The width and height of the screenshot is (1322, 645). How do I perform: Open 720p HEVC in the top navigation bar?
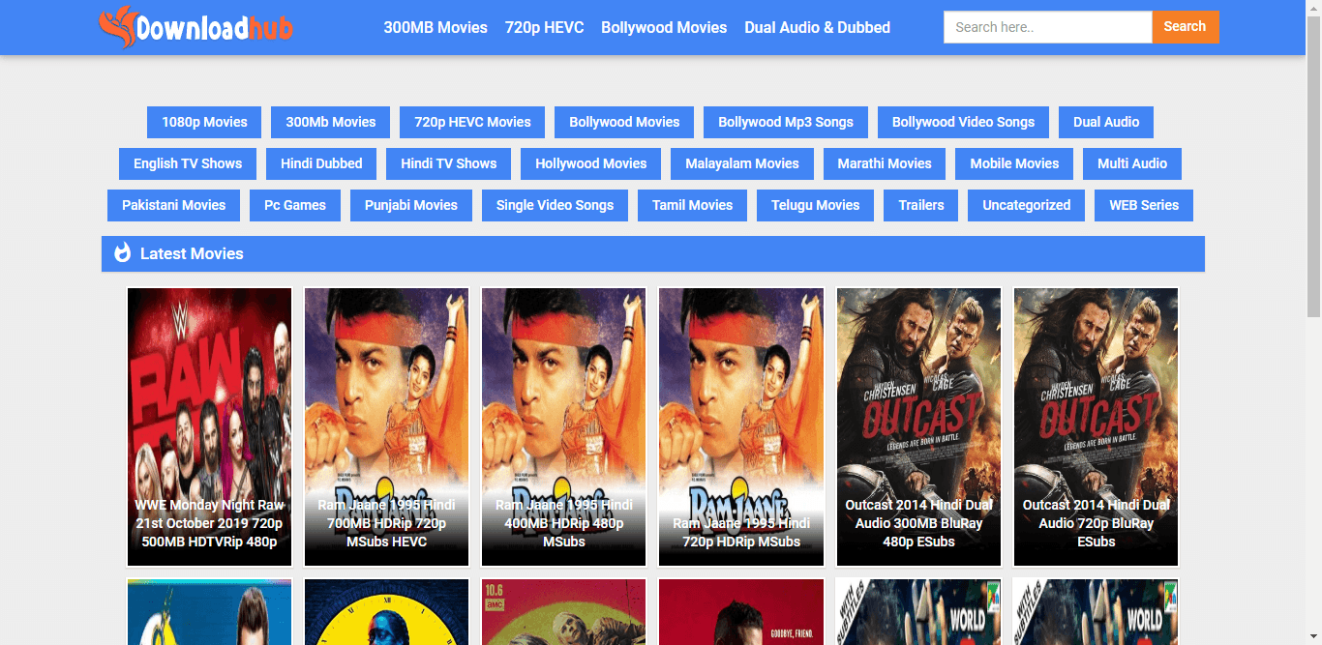point(544,27)
